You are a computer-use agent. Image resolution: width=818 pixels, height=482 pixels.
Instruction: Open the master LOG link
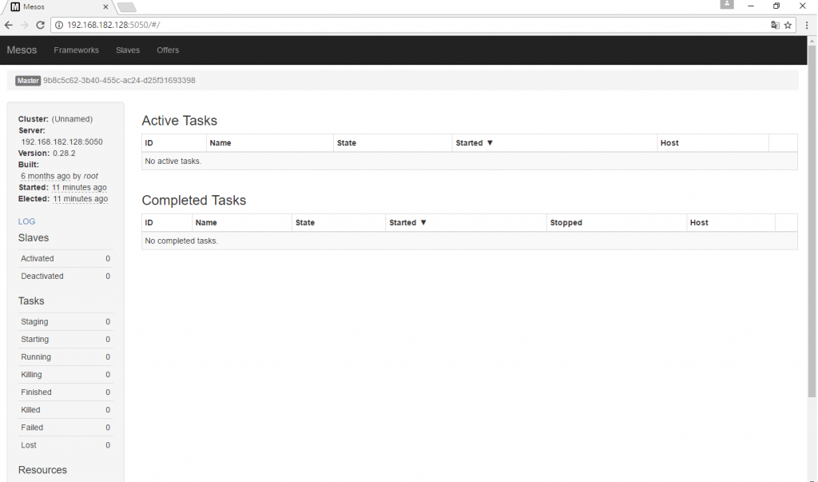coord(26,221)
